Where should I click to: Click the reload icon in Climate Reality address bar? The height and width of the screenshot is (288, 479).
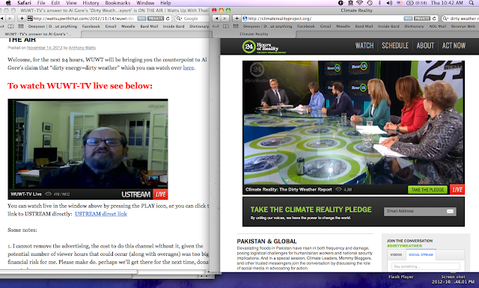434,19
